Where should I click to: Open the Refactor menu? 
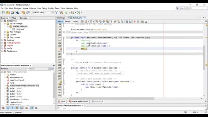click(x=32, y=8)
